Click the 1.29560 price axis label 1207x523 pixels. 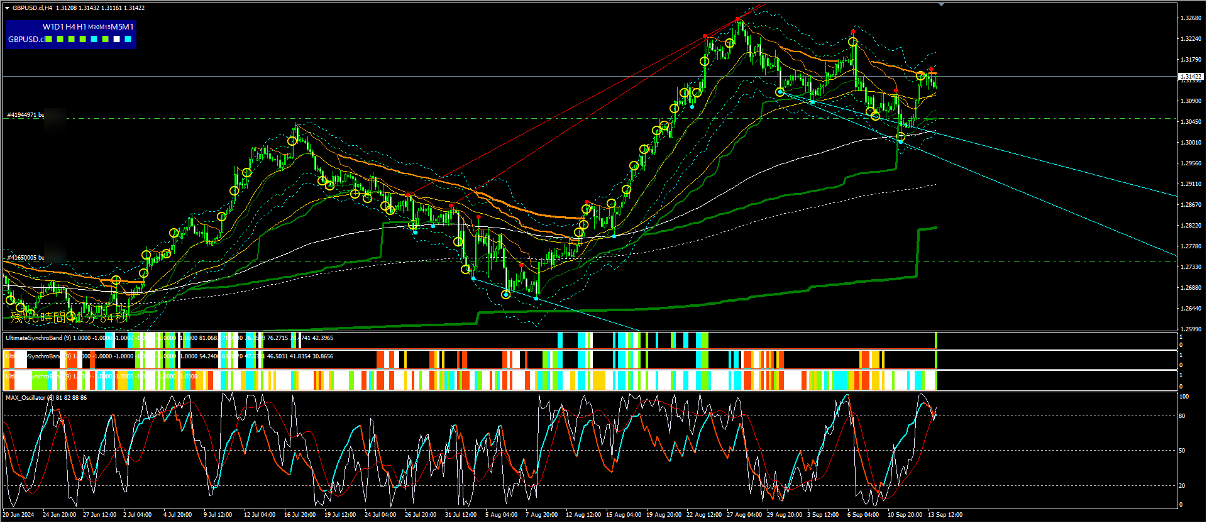(x=1191, y=163)
